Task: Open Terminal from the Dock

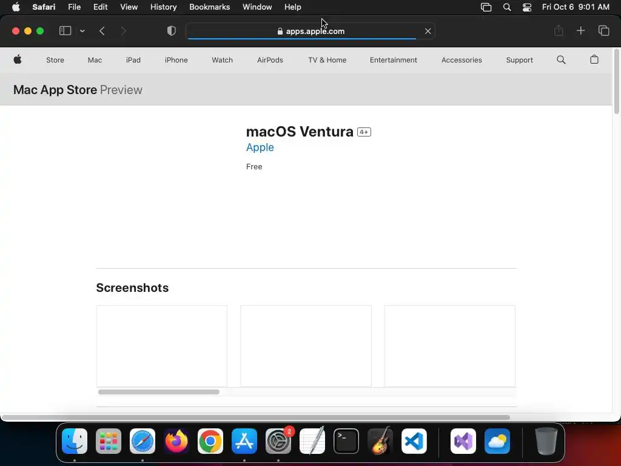Action: click(346, 441)
